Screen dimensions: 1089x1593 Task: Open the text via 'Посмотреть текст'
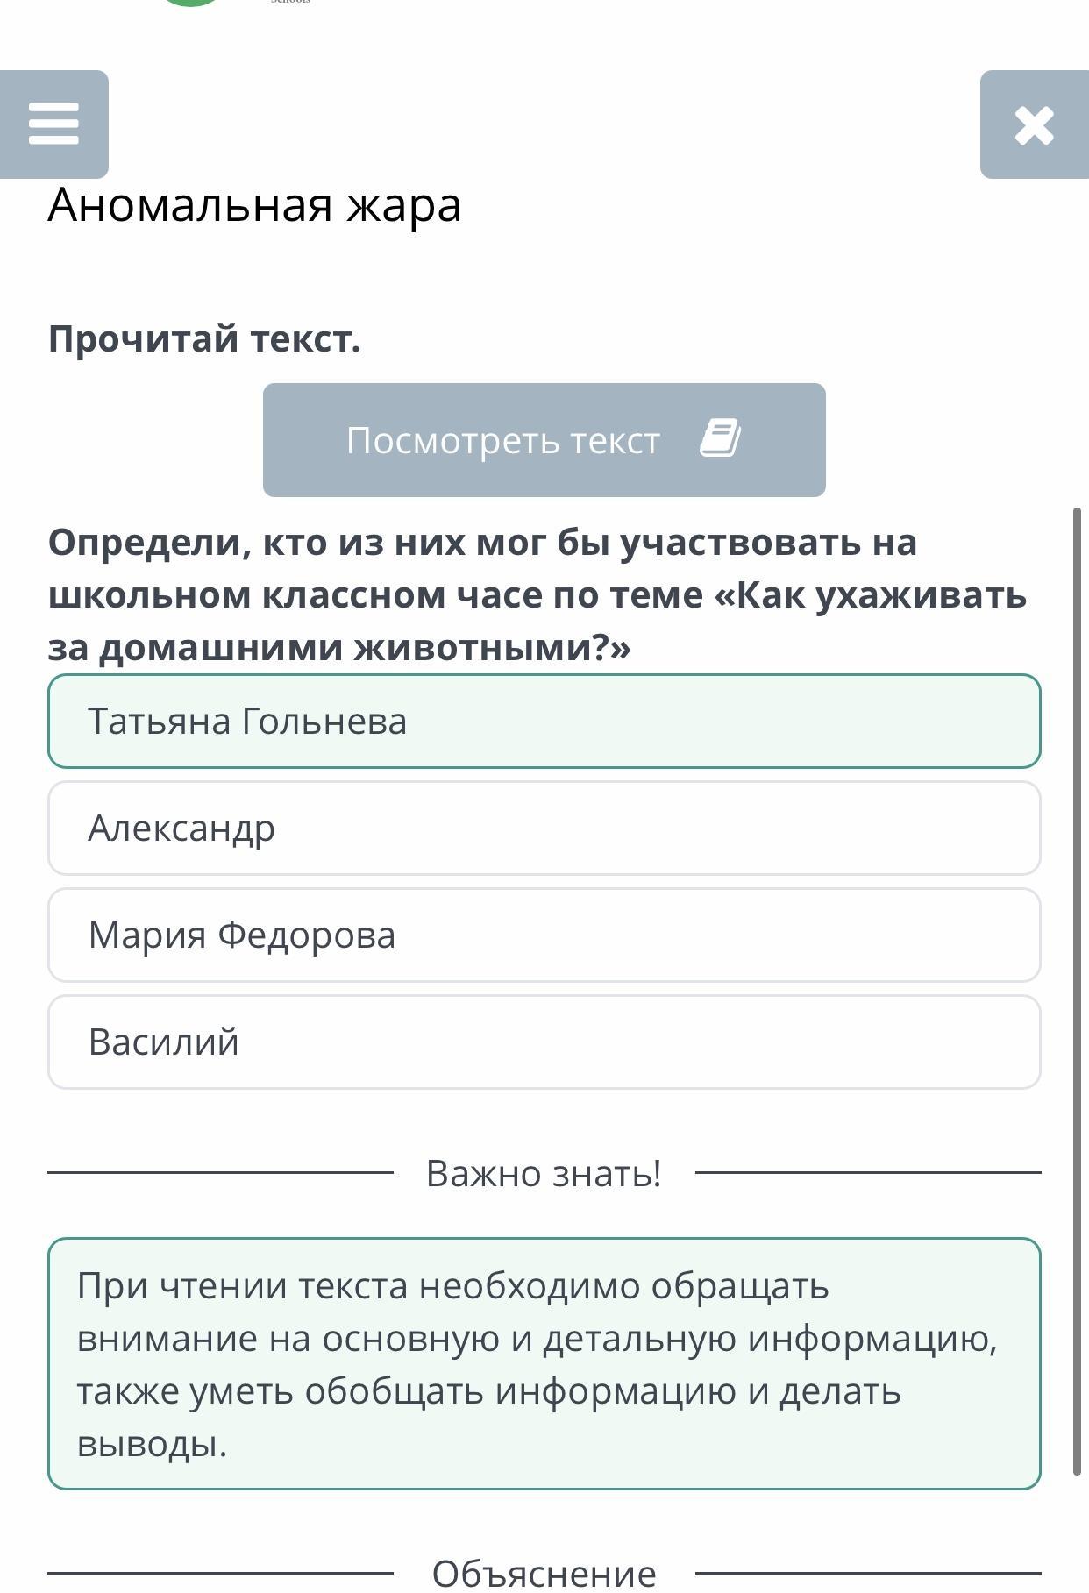tap(502, 440)
